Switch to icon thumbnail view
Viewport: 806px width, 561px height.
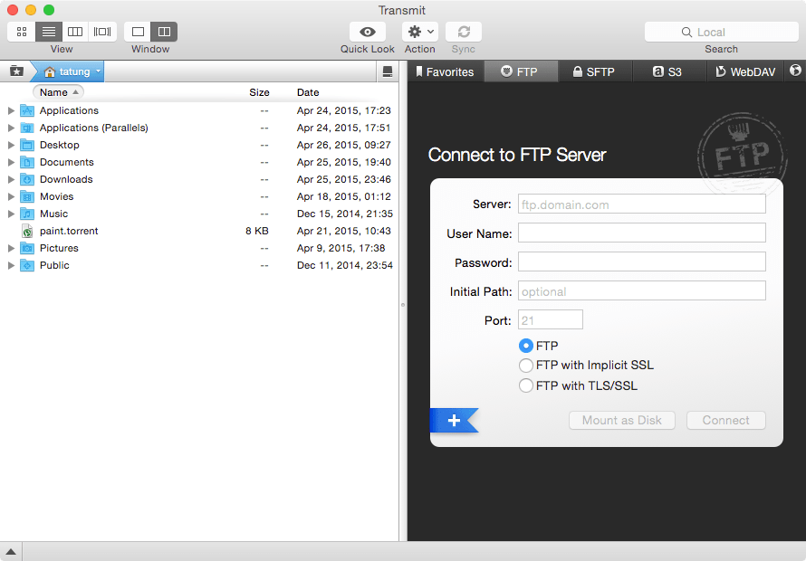click(x=22, y=32)
